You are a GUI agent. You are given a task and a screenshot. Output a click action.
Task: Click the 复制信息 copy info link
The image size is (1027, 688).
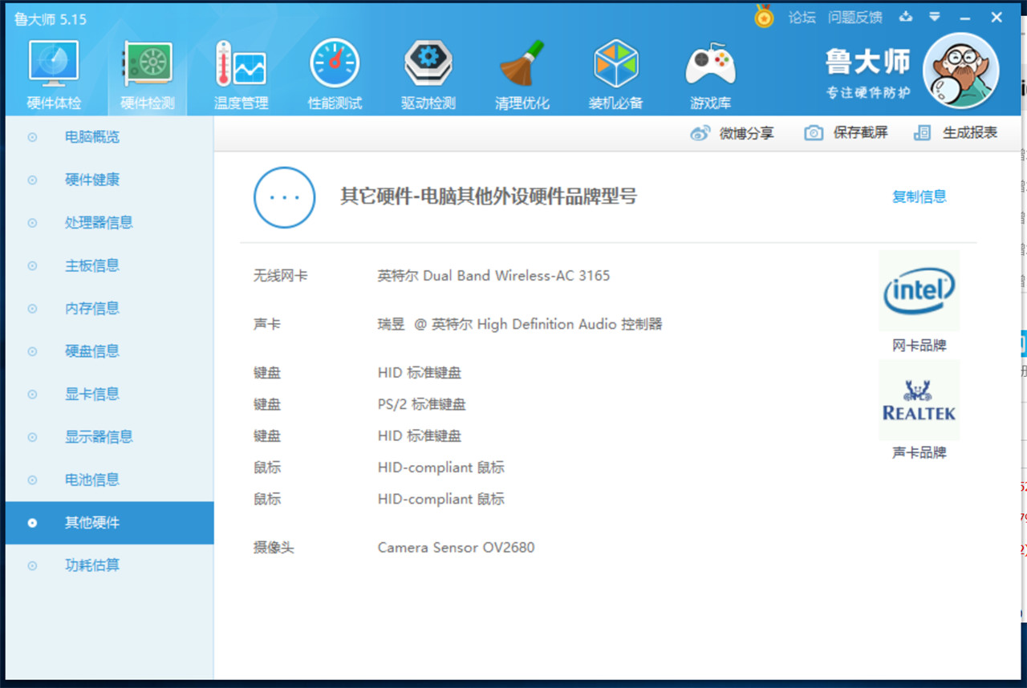919,196
